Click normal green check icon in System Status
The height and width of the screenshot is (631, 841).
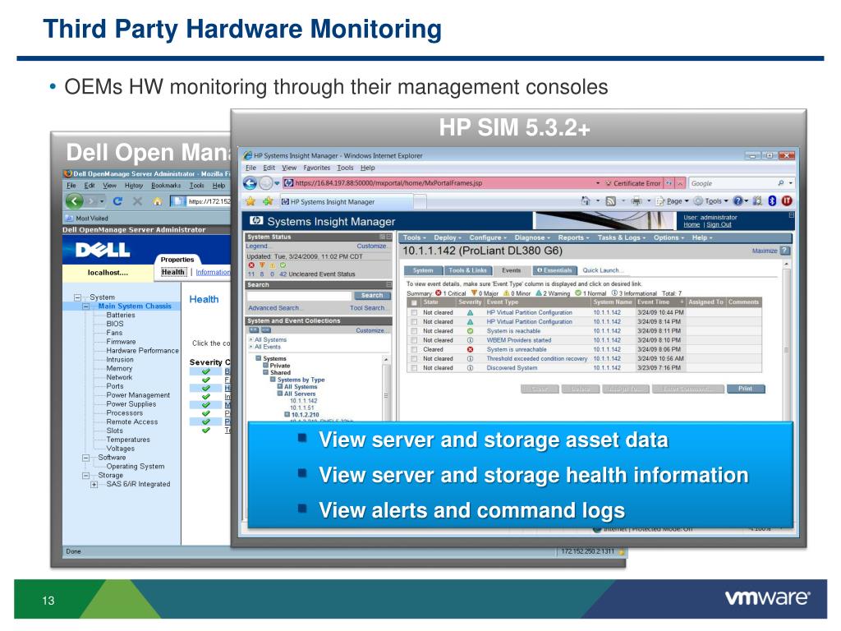point(283,265)
